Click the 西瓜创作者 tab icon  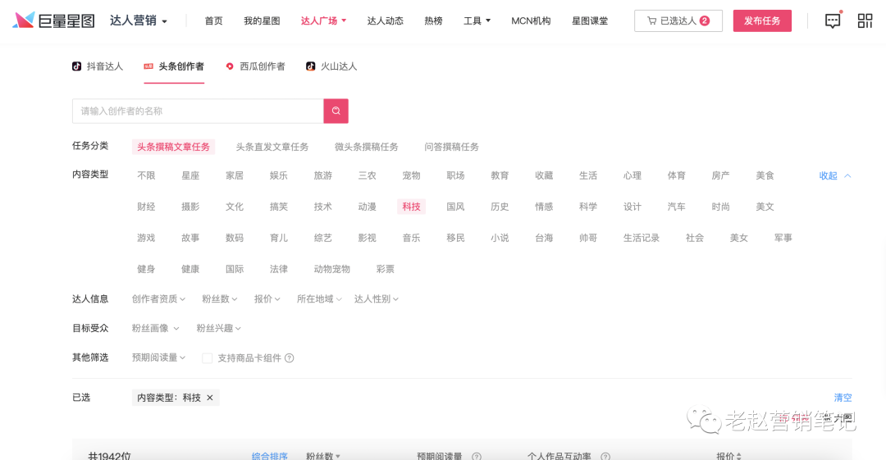[230, 66]
